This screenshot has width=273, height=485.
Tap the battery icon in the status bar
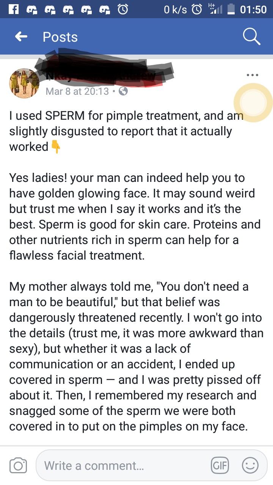point(231,9)
